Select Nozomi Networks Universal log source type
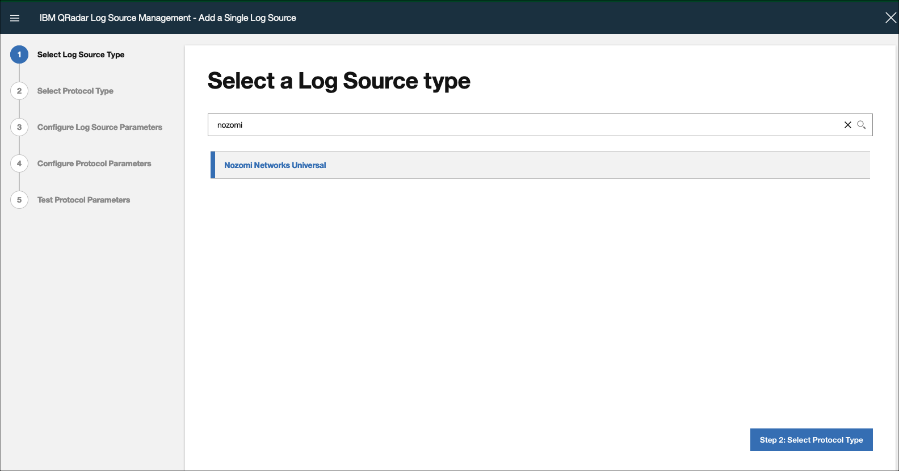This screenshot has height=471, width=899. pos(540,165)
